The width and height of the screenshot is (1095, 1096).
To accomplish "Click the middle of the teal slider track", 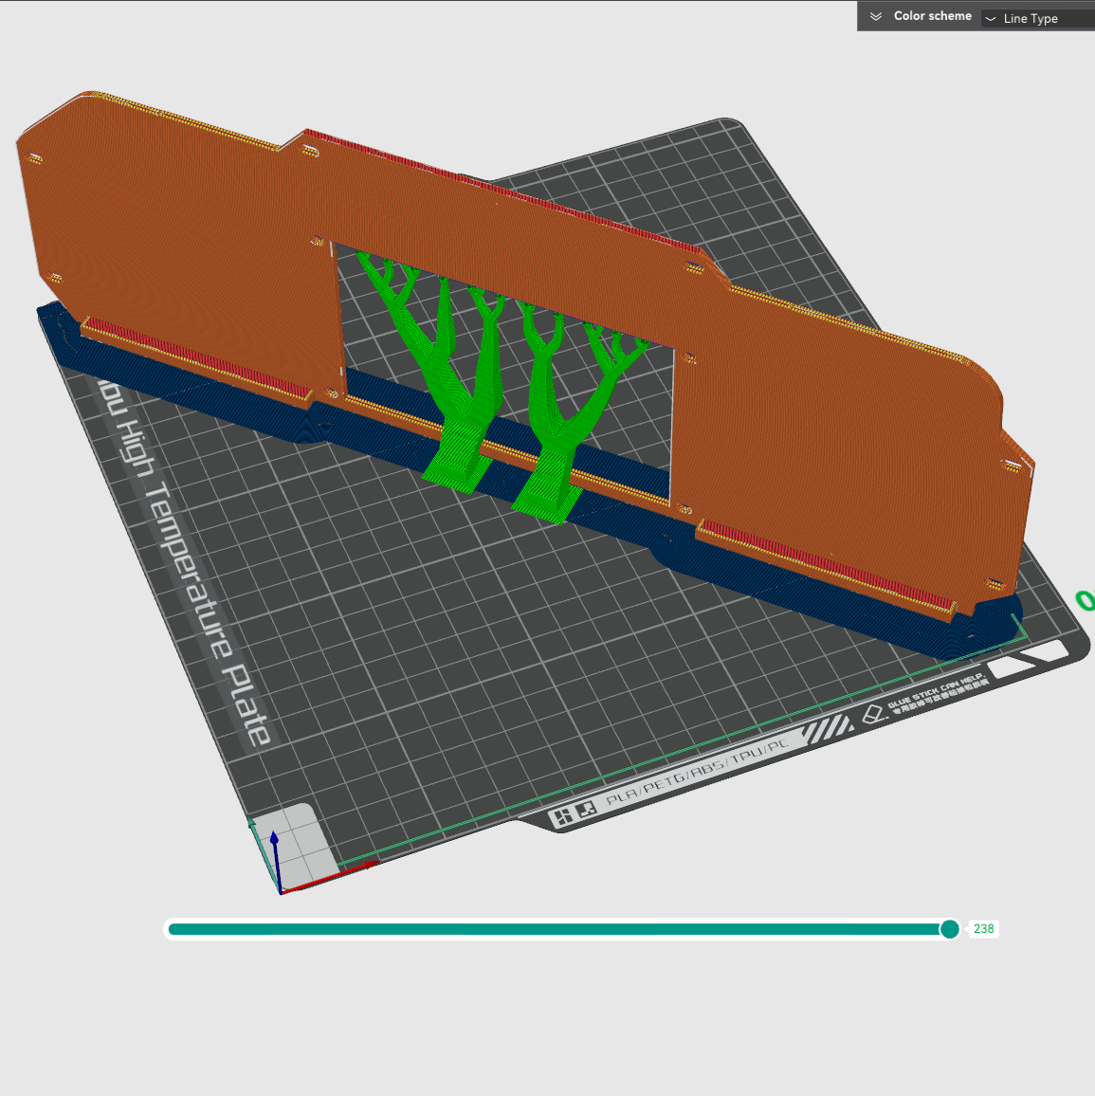I will [557, 929].
